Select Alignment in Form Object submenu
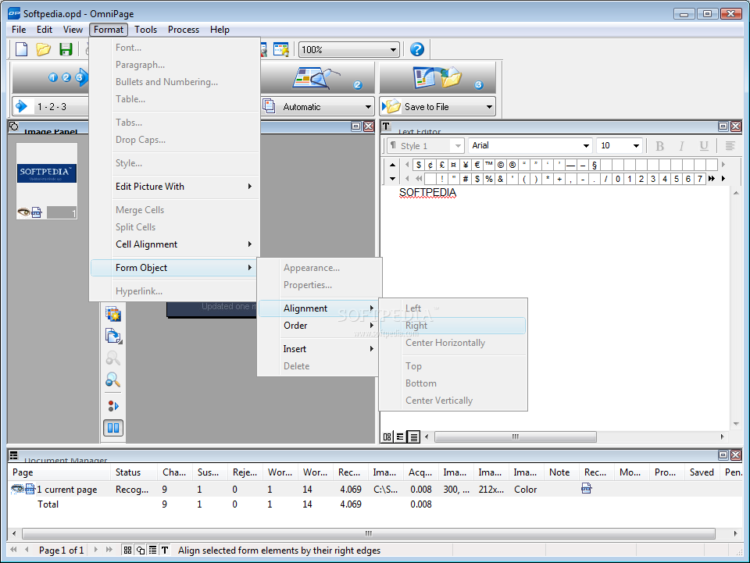This screenshot has width=750, height=563. click(x=319, y=308)
